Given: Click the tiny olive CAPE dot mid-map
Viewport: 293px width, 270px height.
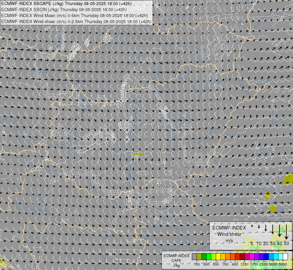Looking at the screenshot, I should (163, 154).
